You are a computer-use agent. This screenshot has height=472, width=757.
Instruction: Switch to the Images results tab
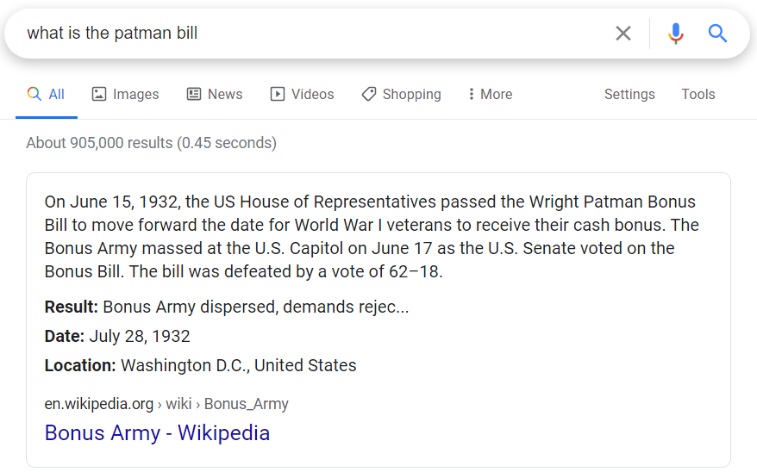point(125,94)
